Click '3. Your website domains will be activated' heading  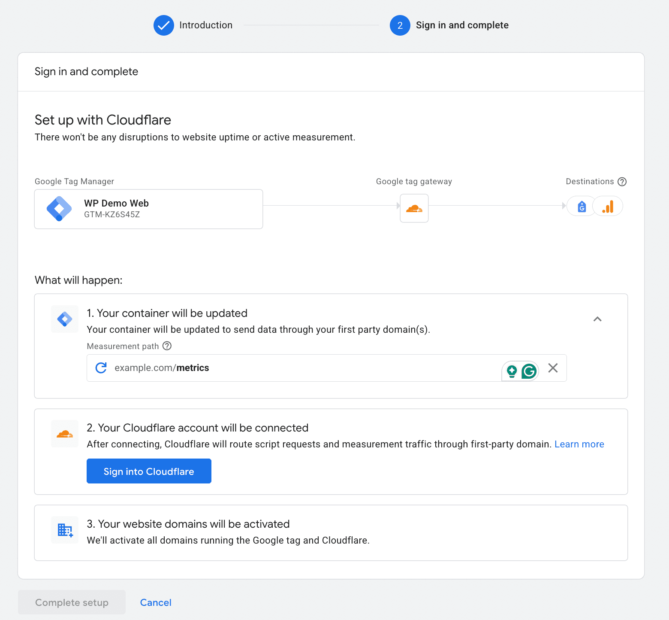pyautogui.click(x=188, y=524)
